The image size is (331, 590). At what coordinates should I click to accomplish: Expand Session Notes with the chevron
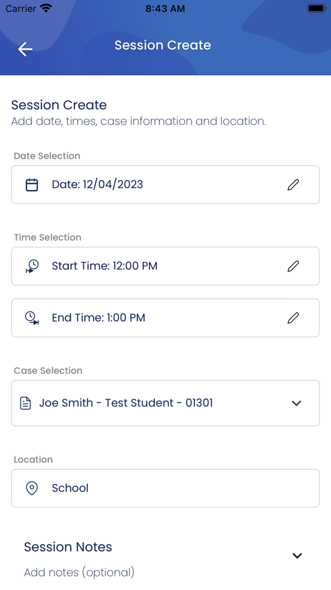click(x=297, y=556)
